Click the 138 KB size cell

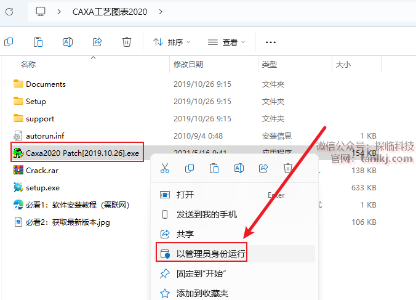coord(364,171)
